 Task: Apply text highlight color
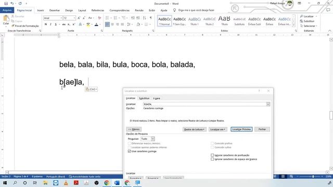click(88, 24)
